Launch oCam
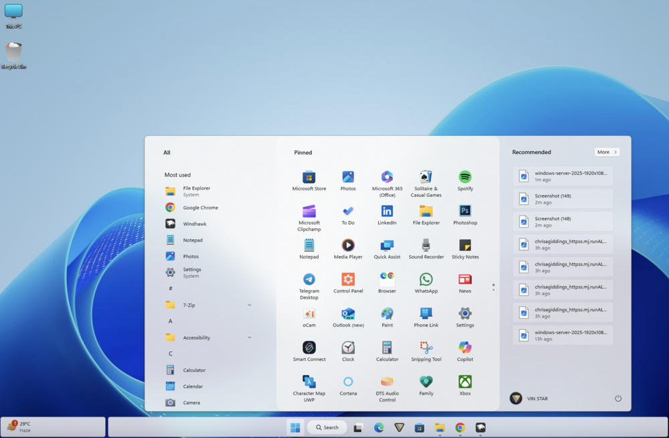Image resolution: width=669 pixels, height=438 pixels. [x=309, y=317]
